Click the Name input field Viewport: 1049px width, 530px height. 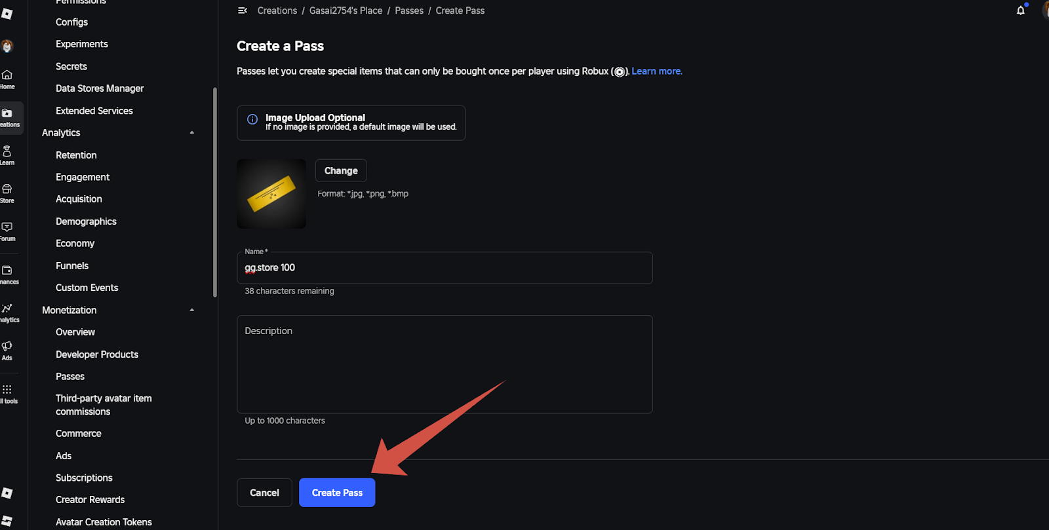tap(445, 268)
